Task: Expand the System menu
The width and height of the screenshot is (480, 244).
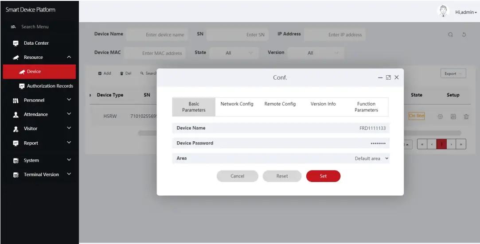Action: pos(69,159)
